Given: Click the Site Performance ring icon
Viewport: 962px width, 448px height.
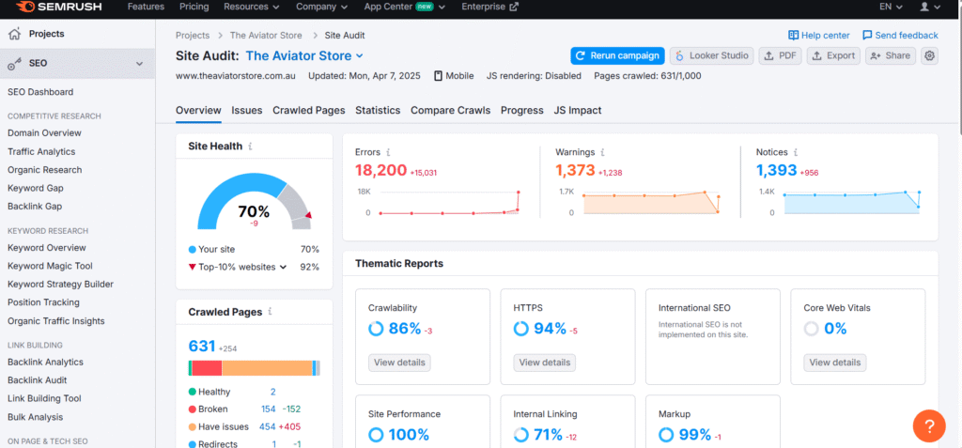Looking at the screenshot, I should 376,435.
